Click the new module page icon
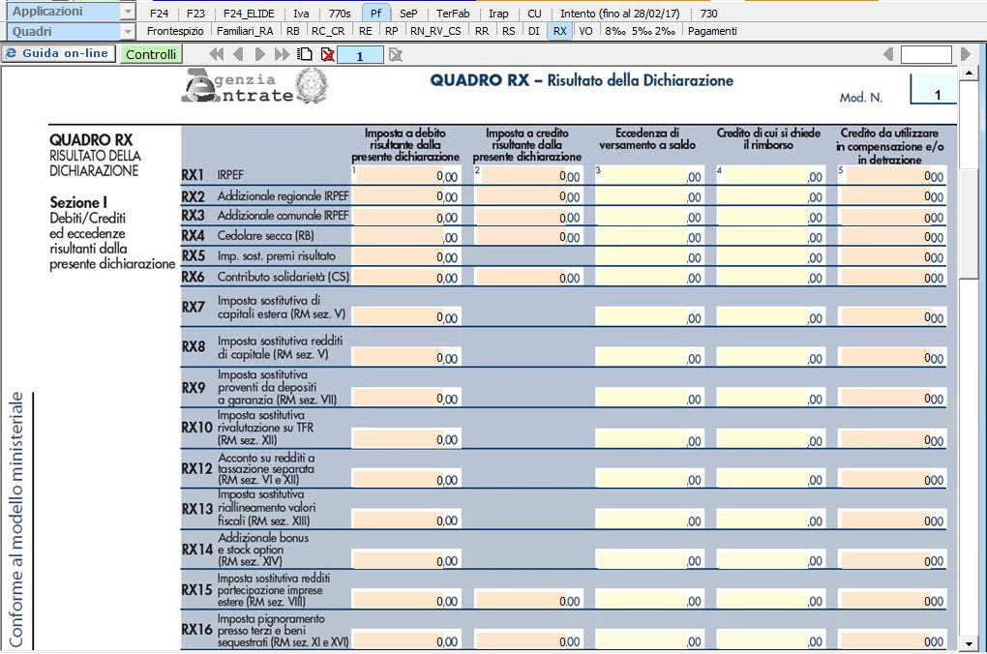 click(305, 55)
